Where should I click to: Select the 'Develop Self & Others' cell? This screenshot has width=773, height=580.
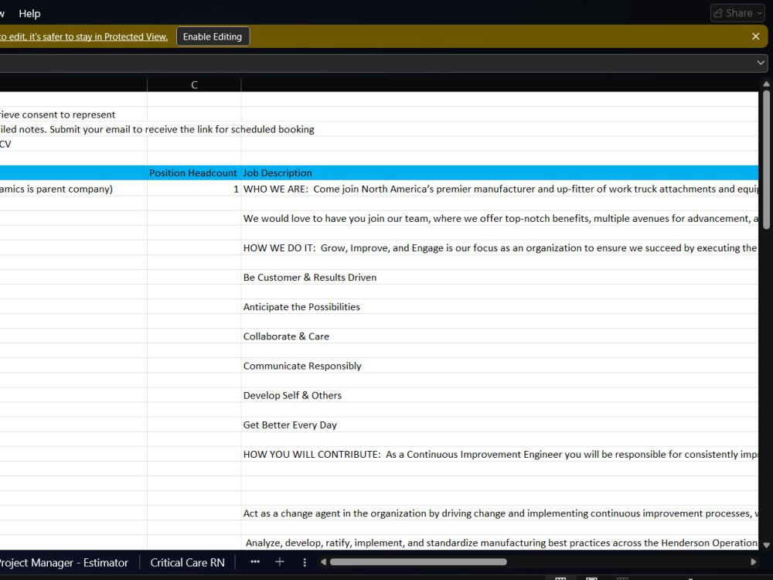500,395
